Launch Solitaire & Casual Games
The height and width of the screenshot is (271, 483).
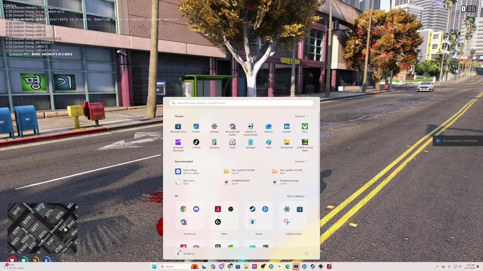(250, 129)
